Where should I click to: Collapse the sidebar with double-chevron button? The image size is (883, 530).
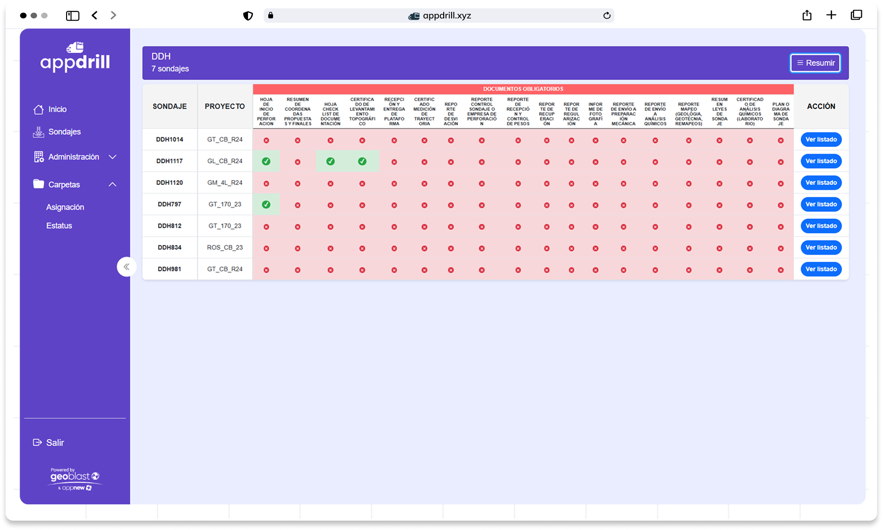[x=127, y=267]
